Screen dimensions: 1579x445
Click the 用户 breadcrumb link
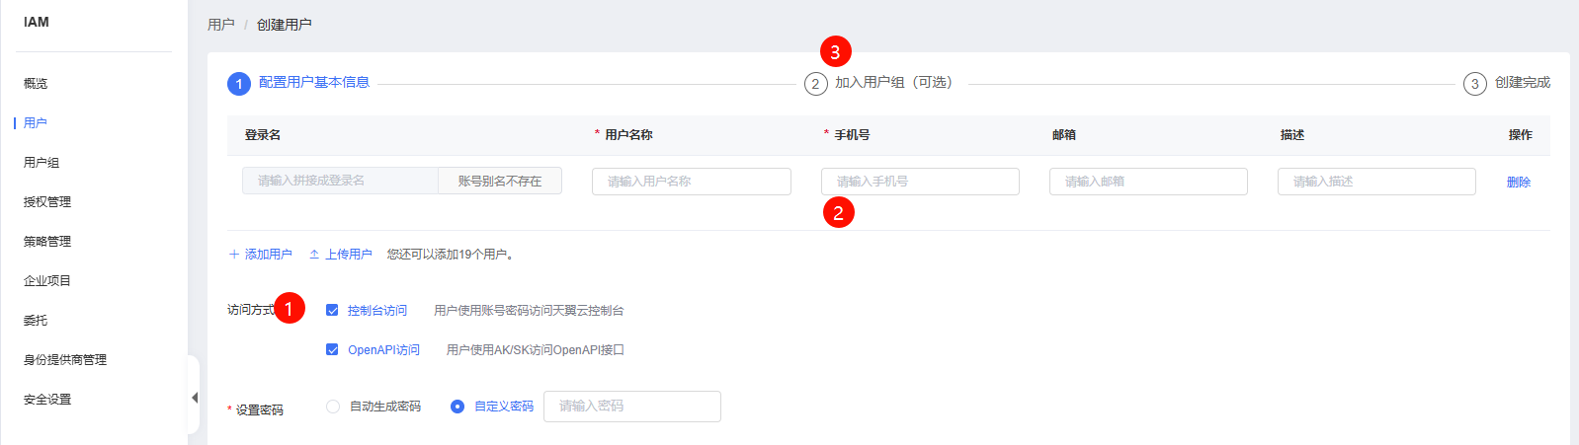point(221,25)
